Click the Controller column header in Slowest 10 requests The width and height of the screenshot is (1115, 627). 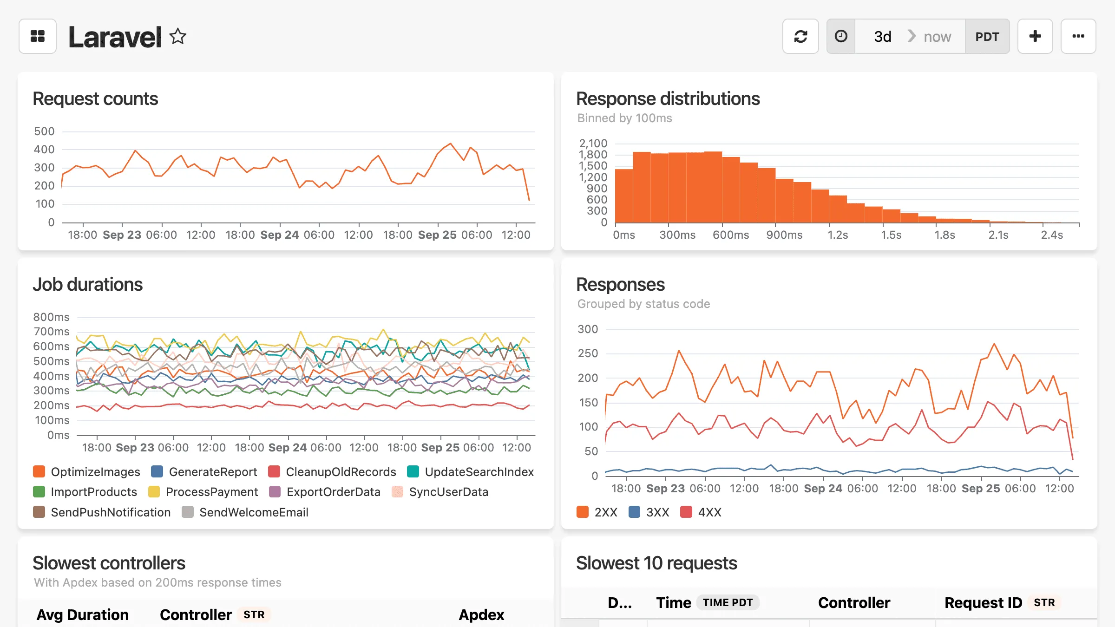854,602
